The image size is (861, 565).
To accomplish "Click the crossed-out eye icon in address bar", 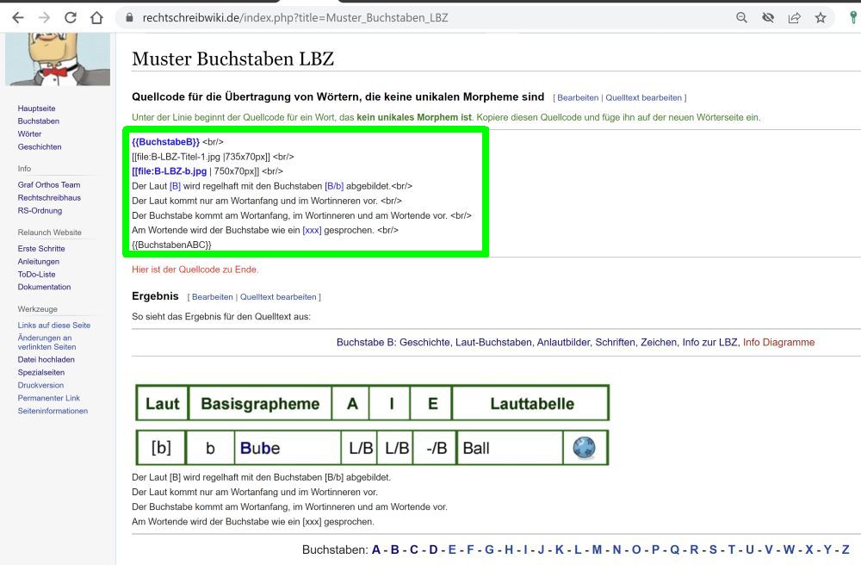I will click(x=768, y=17).
